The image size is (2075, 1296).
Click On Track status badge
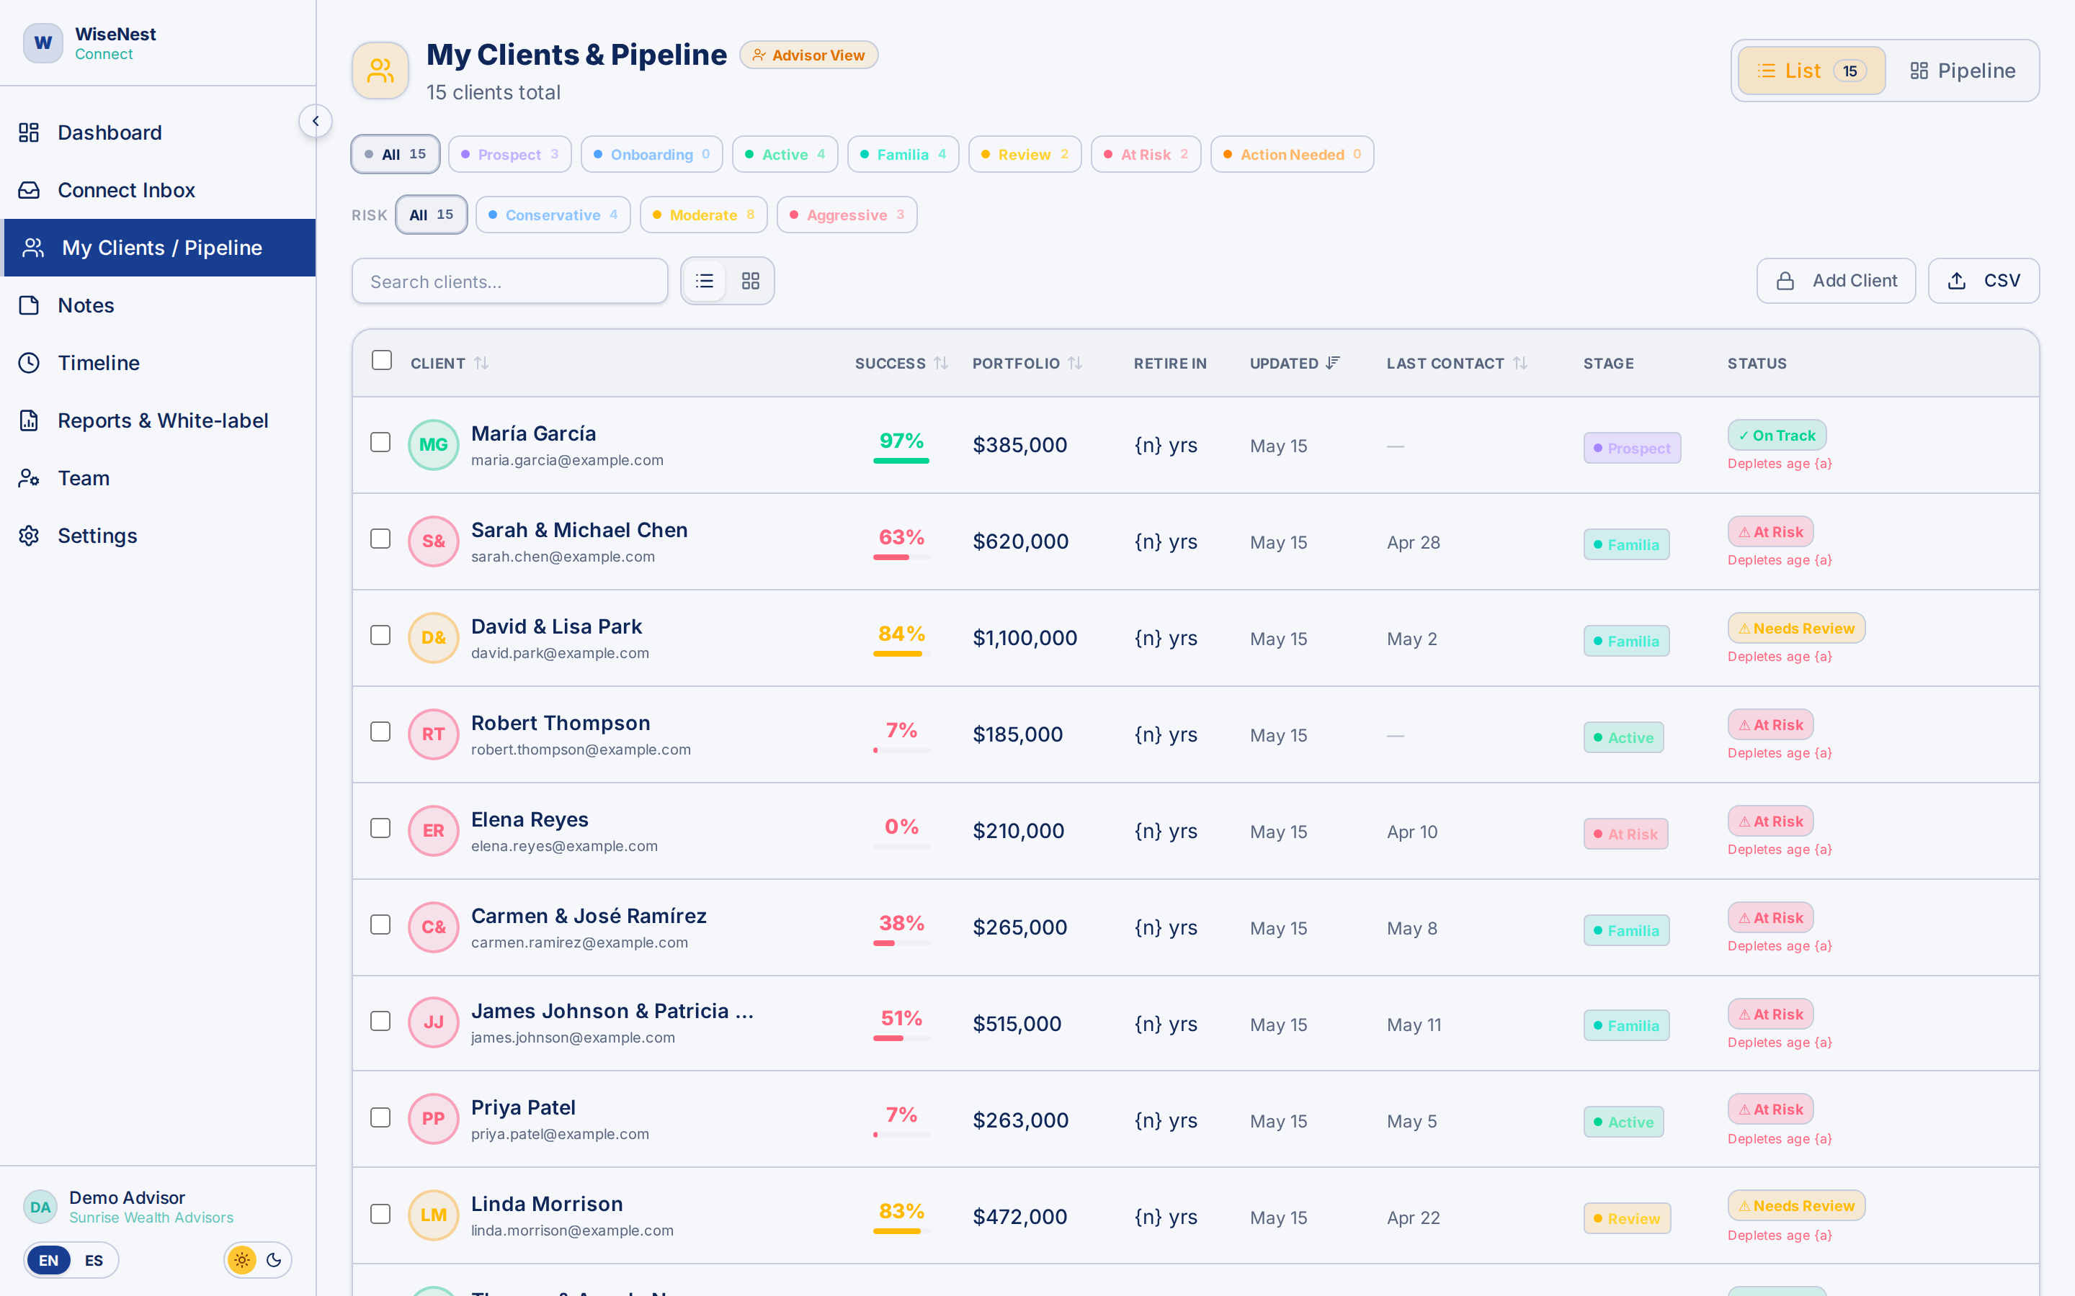pos(1777,436)
